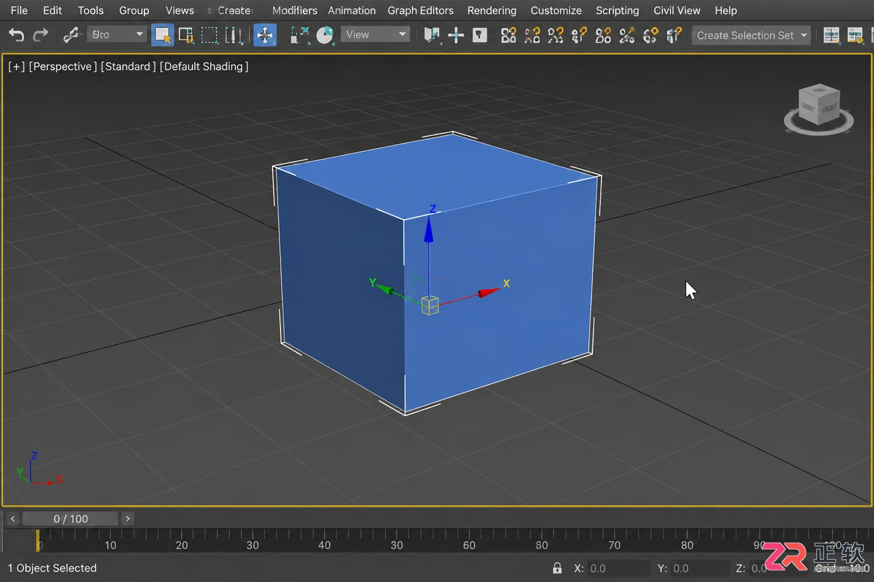This screenshot has width=874, height=582.
Task: Open the Edit menu
Action: coord(52,10)
